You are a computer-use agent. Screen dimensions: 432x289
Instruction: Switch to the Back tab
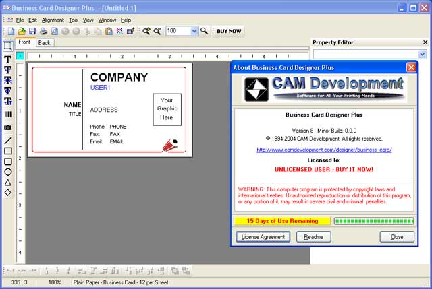click(44, 42)
